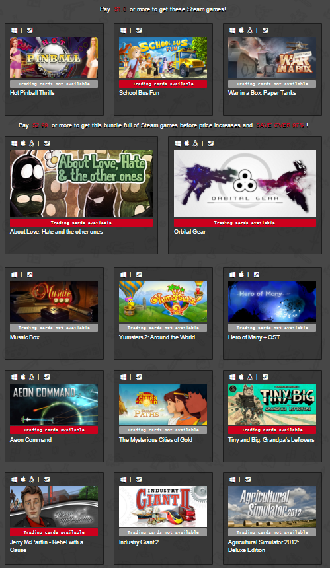Click the Steam icon on About Love, Hate card
This screenshot has height=568, width=330.
point(47,143)
